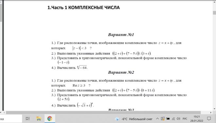
Task: Click the vertical scrollbar down arrow
Action: click(214, 109)
